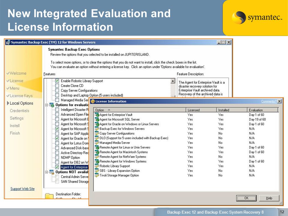The width and height of the screenshot is (288, 216).
Task: Select the Finish step in sidebar
Action: click(x=15, y=133)
